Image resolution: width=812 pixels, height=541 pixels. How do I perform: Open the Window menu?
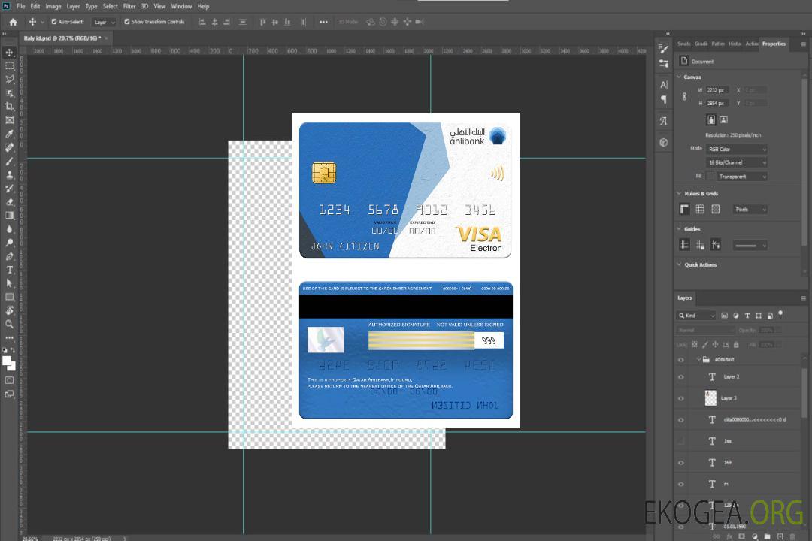click(x=181, y=6)
